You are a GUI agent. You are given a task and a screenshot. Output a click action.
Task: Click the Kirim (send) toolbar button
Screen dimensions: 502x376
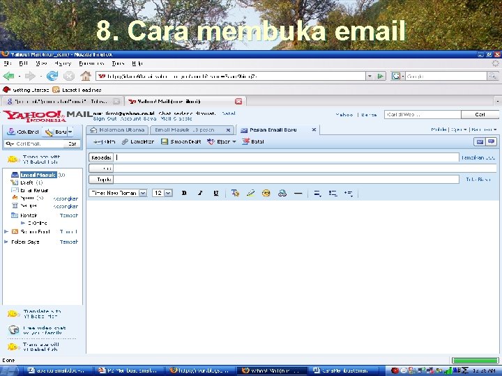pos(105,141)
